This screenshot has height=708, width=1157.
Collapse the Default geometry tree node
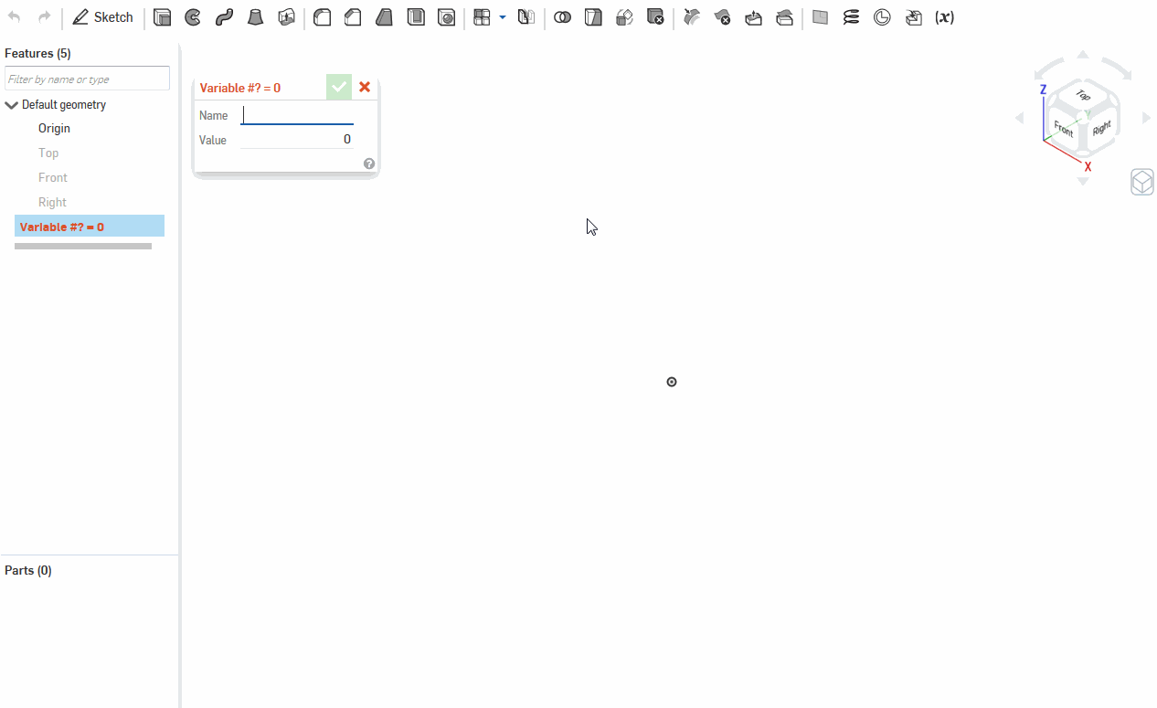pos(11,104)
